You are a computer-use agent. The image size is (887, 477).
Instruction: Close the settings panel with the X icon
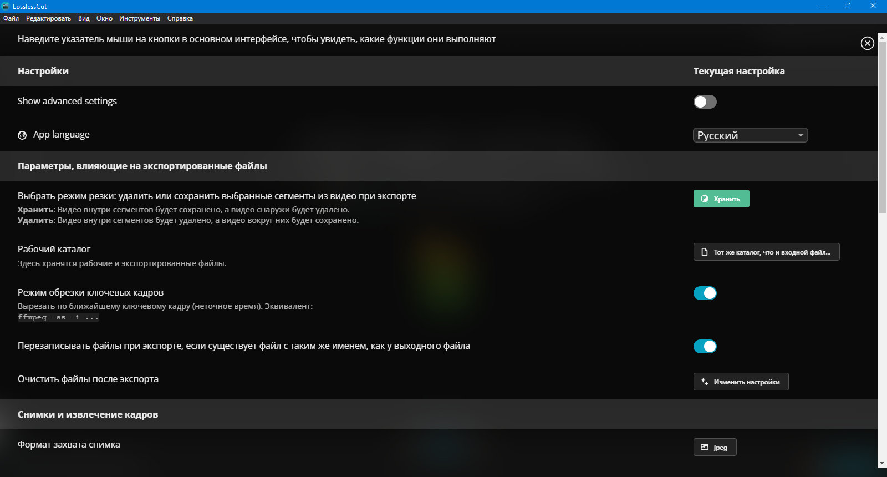click(868, 43)
